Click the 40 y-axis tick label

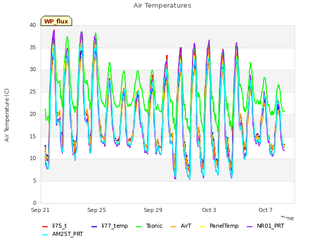32,25
